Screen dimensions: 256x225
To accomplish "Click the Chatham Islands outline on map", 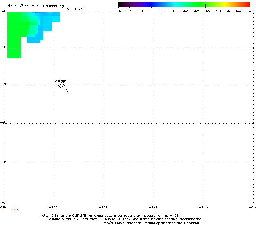I will pyautogui.click(x=61, y=83).
